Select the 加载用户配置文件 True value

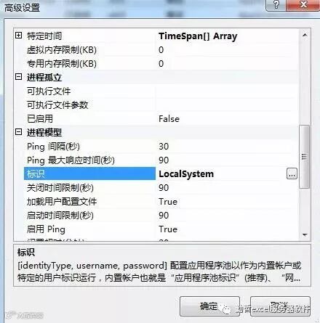(x=168, y=202)
